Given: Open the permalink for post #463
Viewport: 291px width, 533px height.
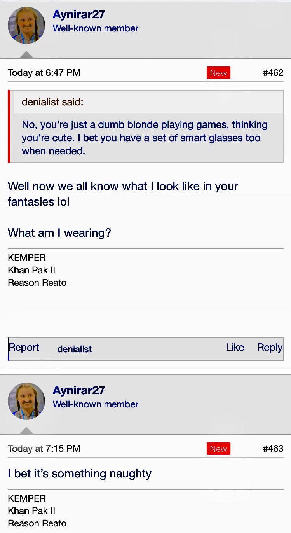Looking at the screenshot, I should (273, 449).
